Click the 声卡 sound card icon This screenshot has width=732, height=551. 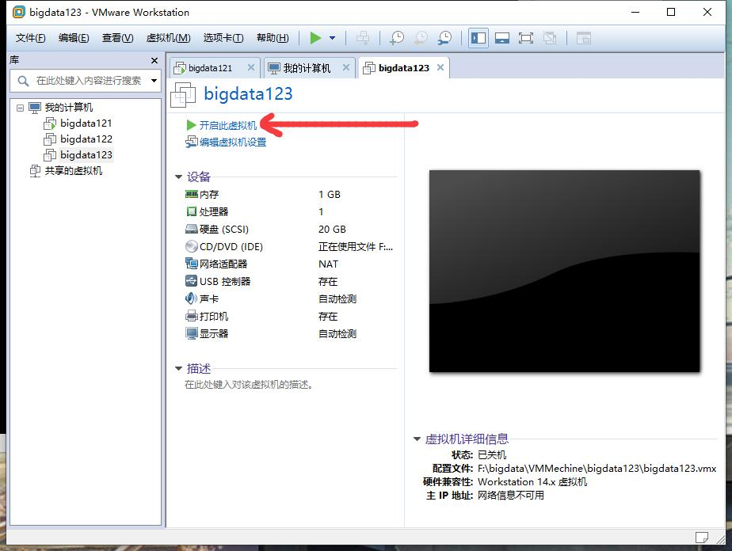pos(192,298)
